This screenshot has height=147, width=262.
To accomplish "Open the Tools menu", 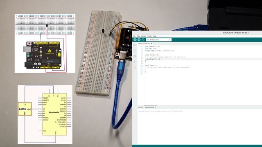I will coord(149,36).
